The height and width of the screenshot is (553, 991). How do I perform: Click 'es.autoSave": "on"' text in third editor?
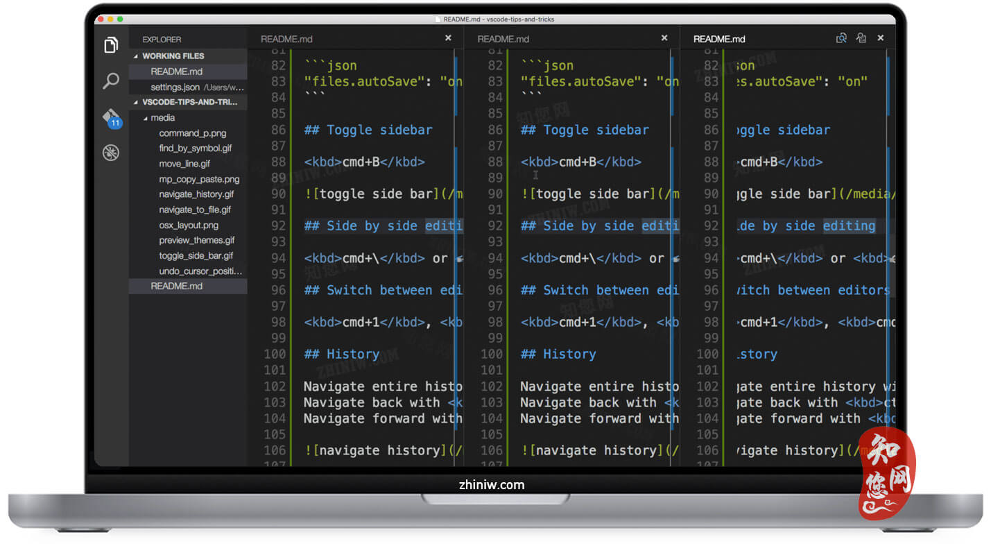point(803,82)
